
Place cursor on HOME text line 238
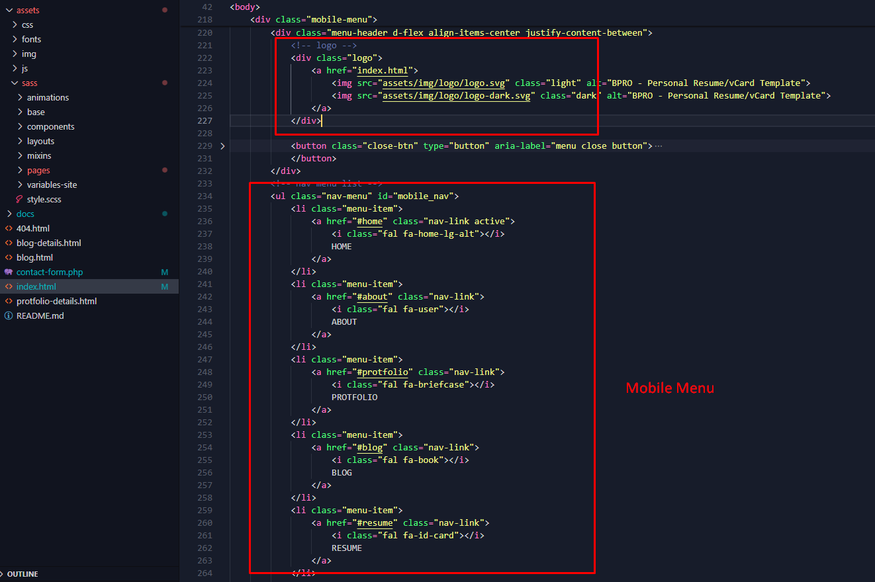click(342, 246)
